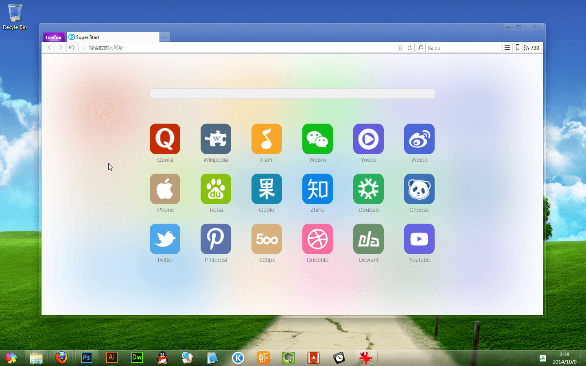Viewport: 586px width, 366px height.
Task: Open the red splash taskbar icon
Action: [x=365, y=358]
